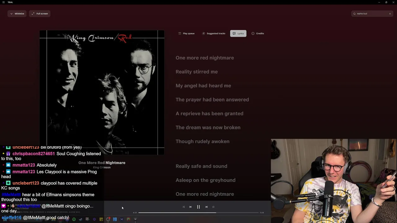Screen dimensions: 397x223
Task: Open the TIDAL hamburger menu
Action: click(x=3, y=2)
